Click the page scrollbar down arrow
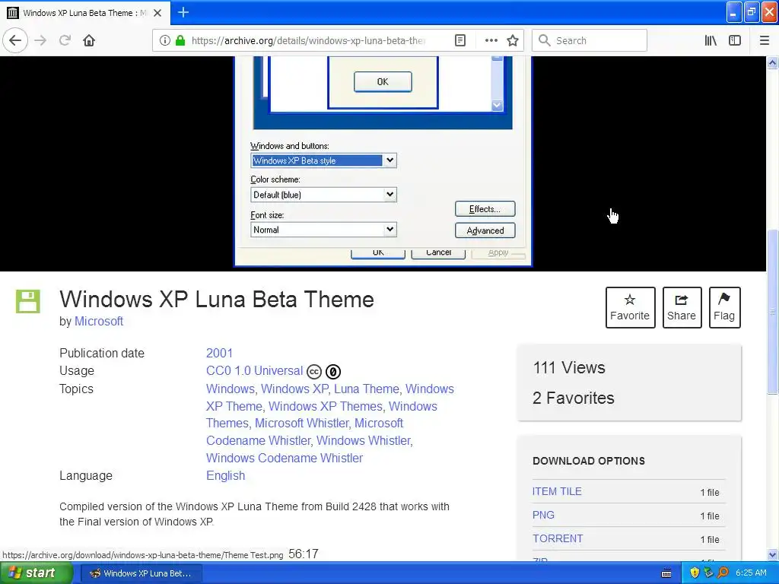The image size is (779, 584). coord(772,554)
